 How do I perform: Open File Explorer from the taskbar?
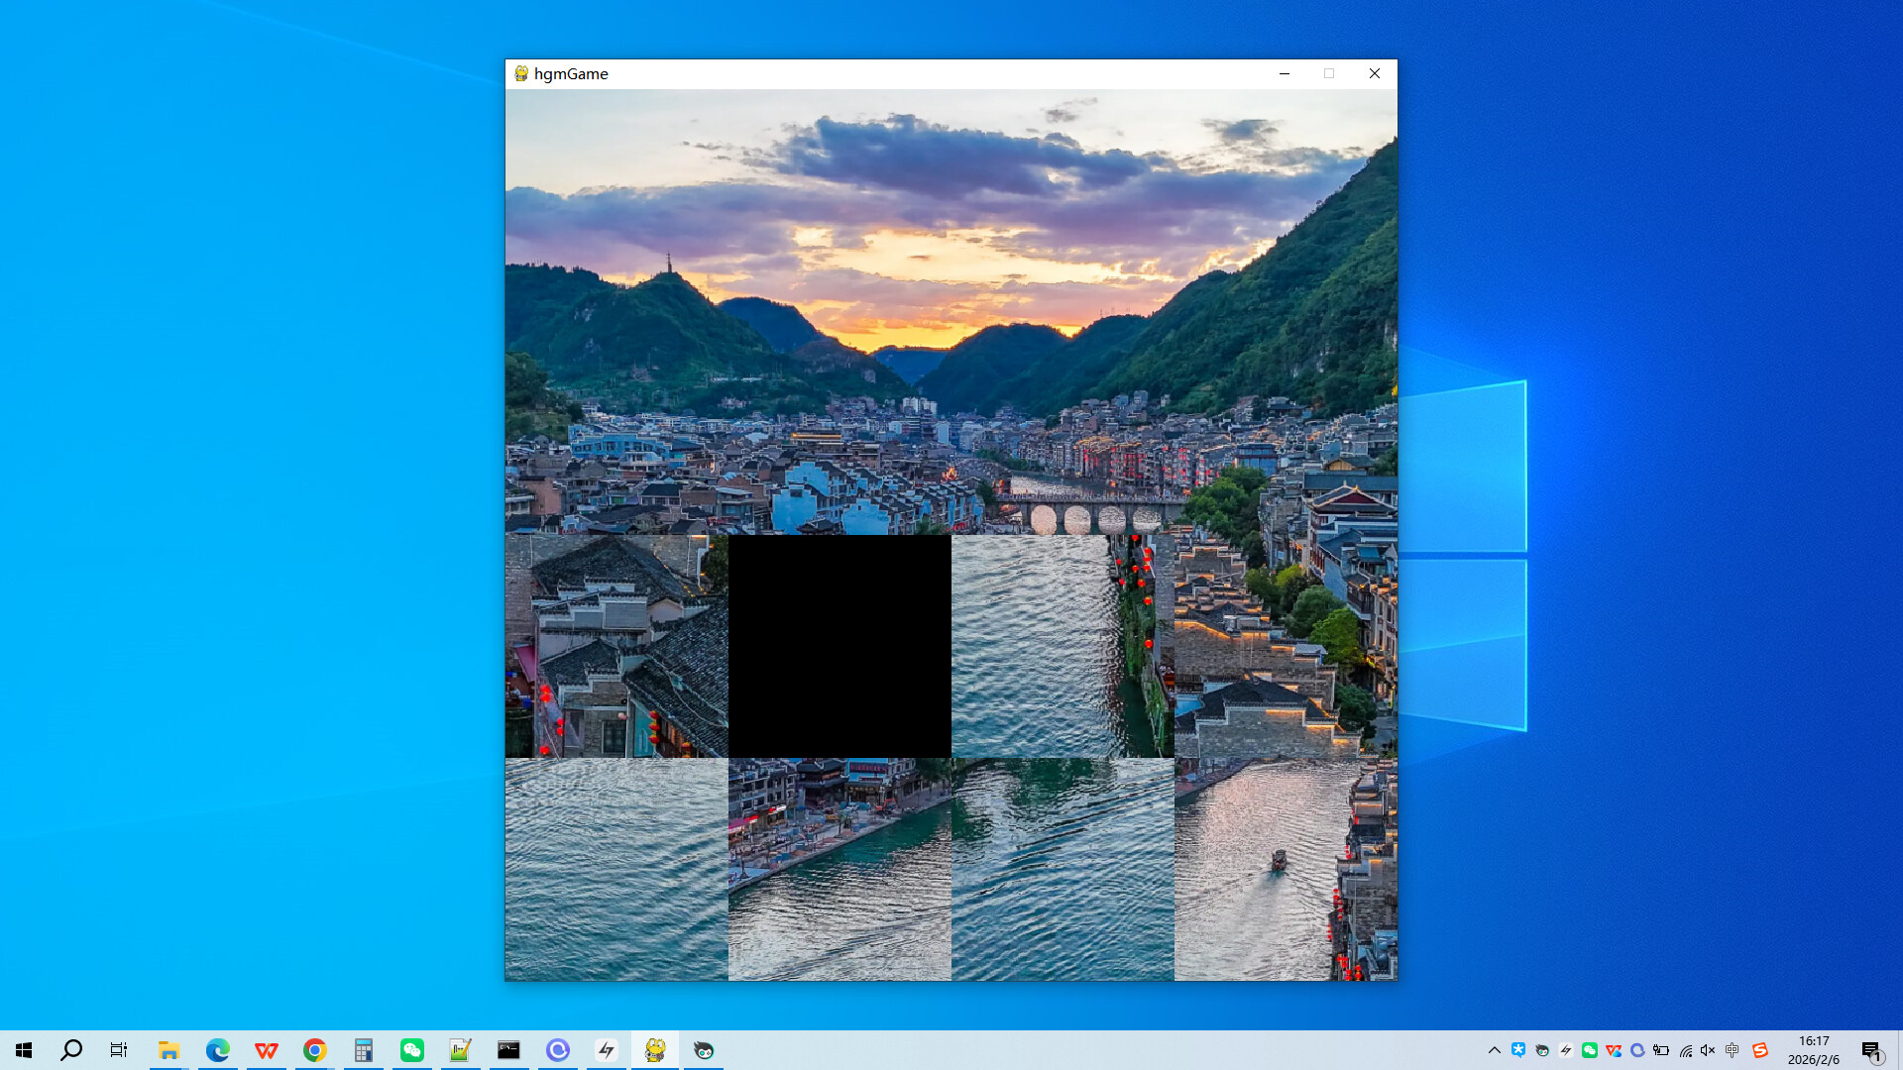point(168,1049)
